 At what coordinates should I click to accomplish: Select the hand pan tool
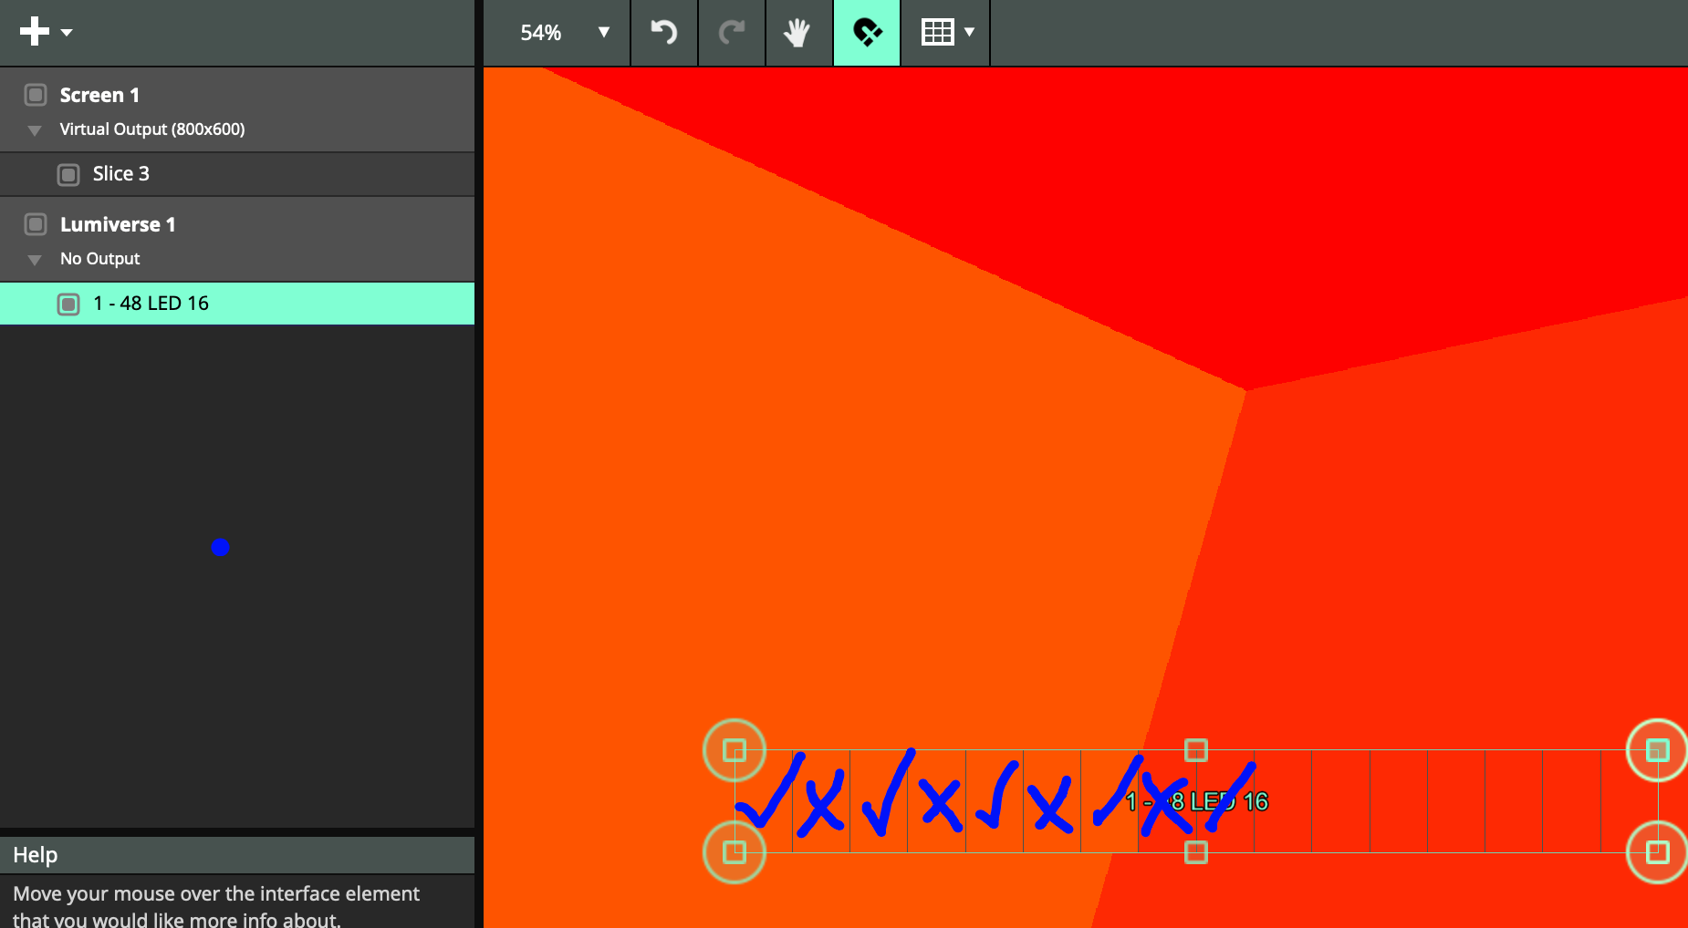798,33
